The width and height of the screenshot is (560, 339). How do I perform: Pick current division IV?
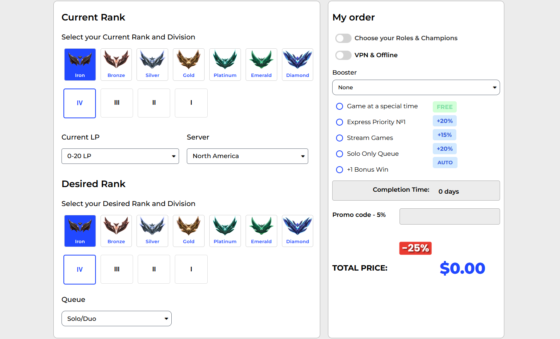[80, 103]
